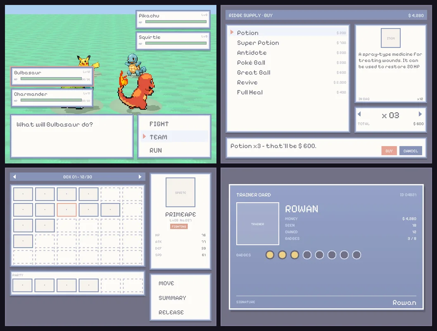Decrease purchase quantity with left arrow

tap(359, 114)
